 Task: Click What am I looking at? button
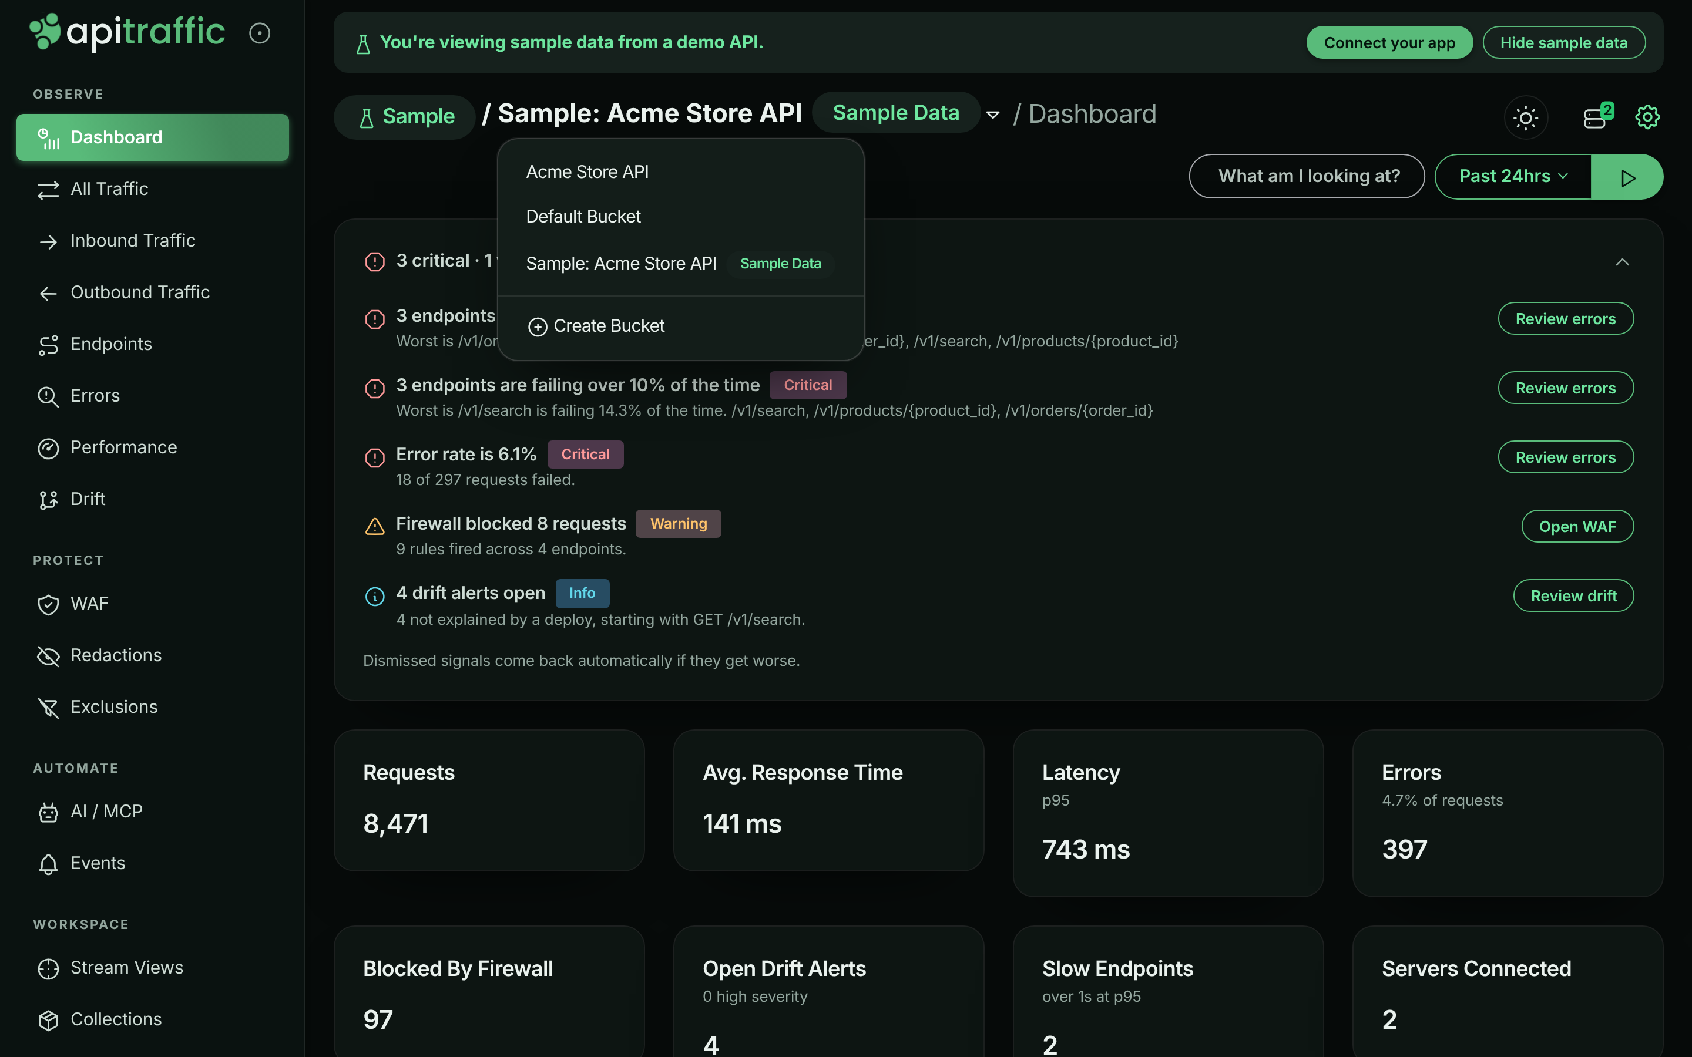click(1307, 176)
